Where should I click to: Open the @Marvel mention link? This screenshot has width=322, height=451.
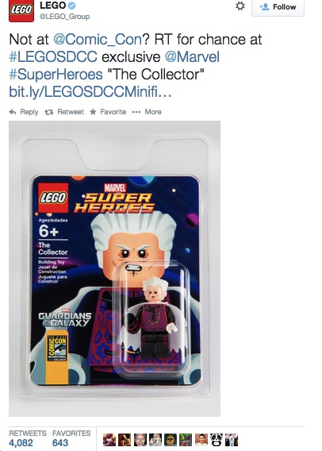(192, 56)
